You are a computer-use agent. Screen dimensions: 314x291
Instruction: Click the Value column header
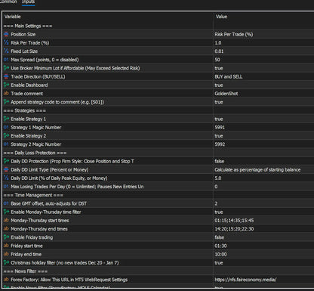221,17
